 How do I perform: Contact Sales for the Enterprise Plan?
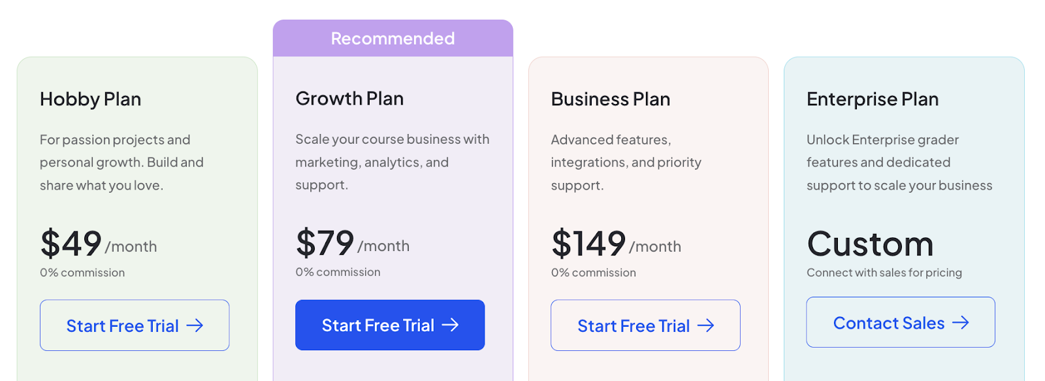901,322
